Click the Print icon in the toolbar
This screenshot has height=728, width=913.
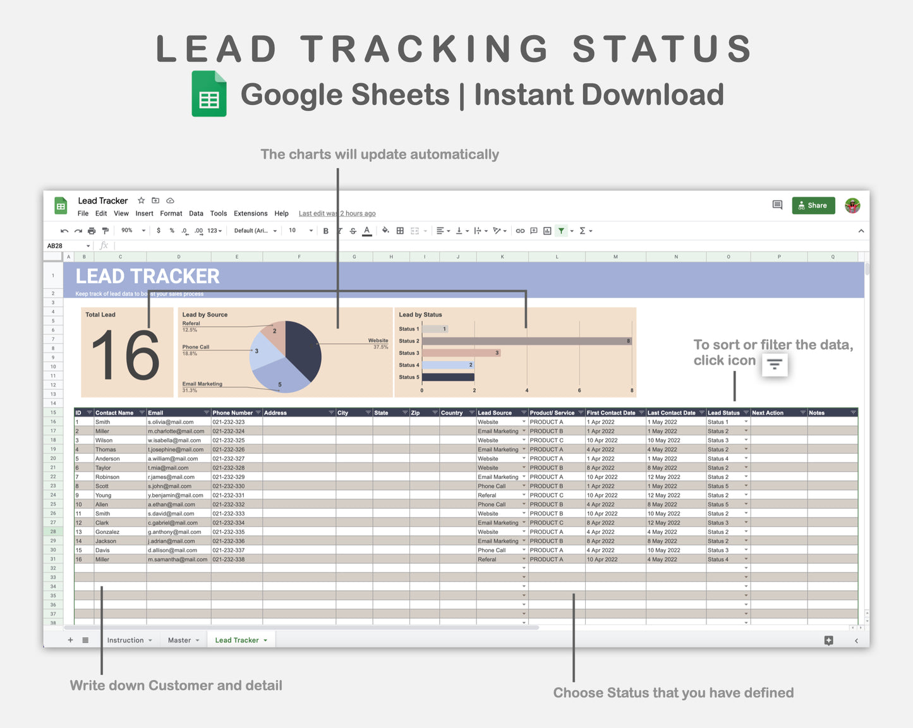coord(92,230)
